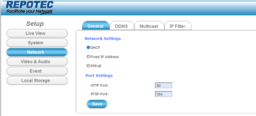Screen dimensions: 256x116
Task: Switch to the General tab
Action: (x=95, y=26)
